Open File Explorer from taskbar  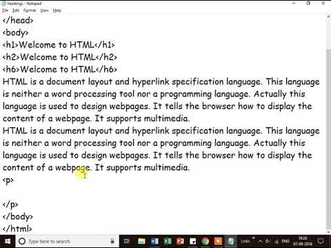point(141,241)
